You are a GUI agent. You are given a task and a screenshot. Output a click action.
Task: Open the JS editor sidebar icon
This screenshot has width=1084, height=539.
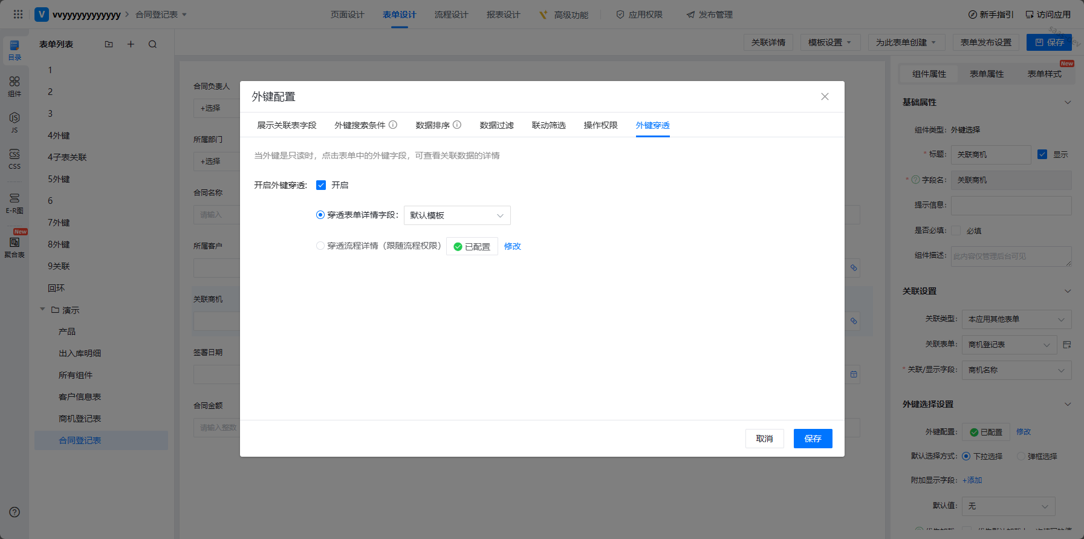coord(15,121)
